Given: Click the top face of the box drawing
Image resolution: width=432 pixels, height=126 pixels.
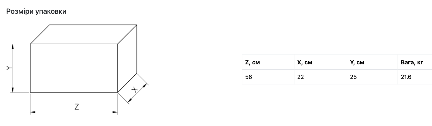Looking at the screenshot, I should pyautogui.click(x=84, y=34).
